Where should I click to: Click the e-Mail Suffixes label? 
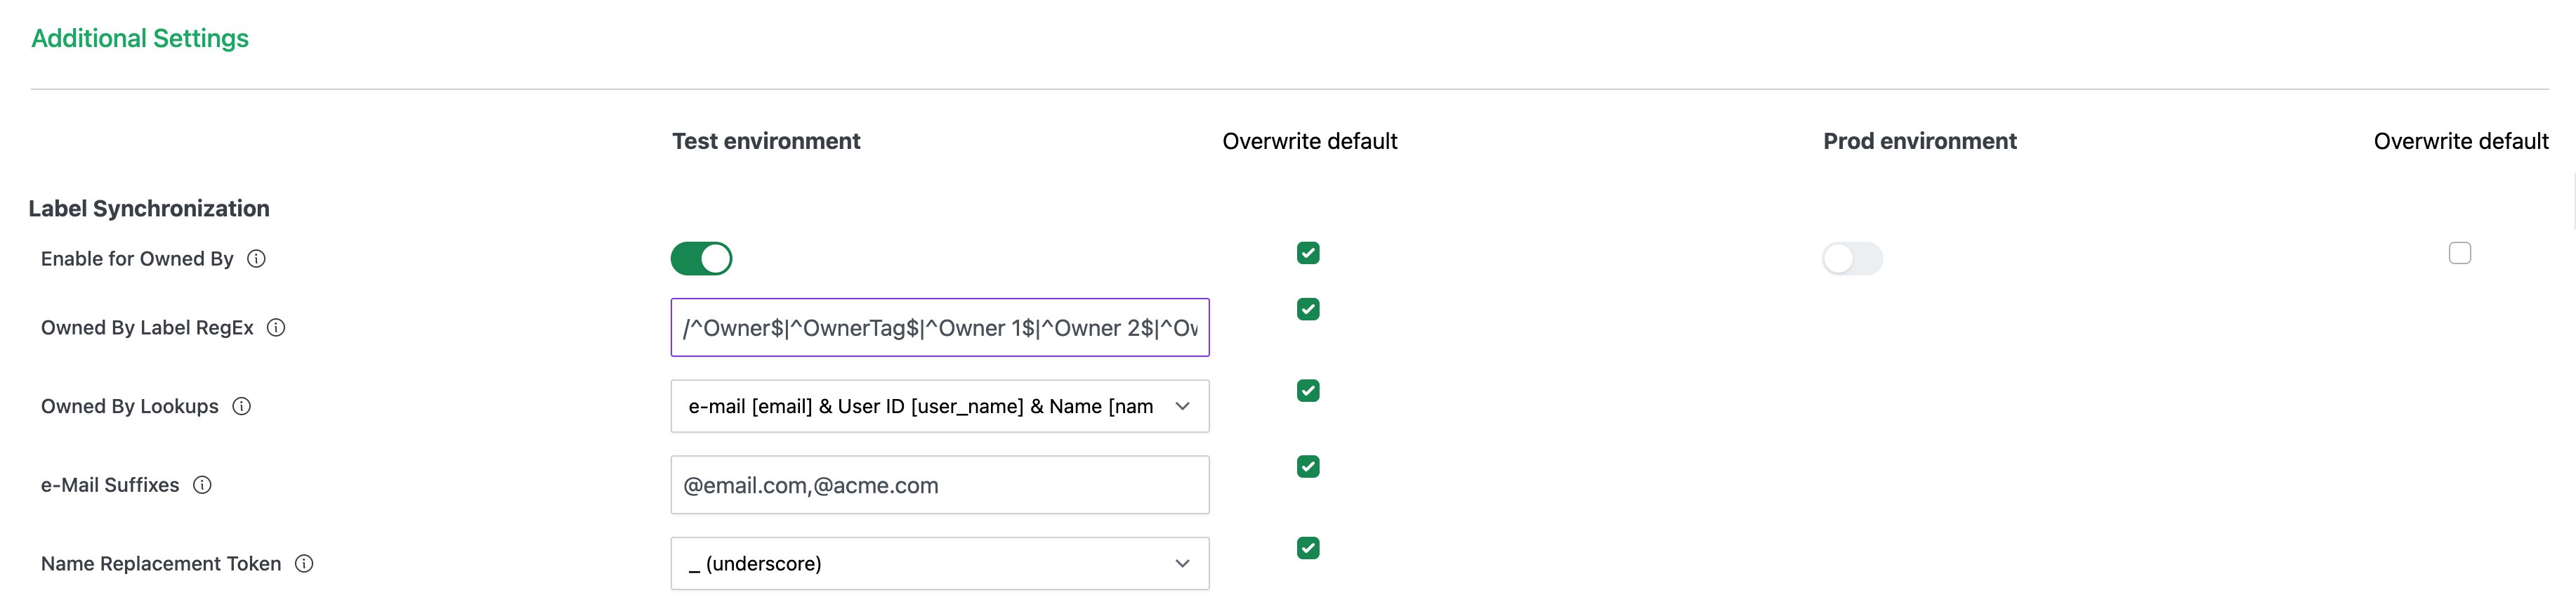point(110,485)
